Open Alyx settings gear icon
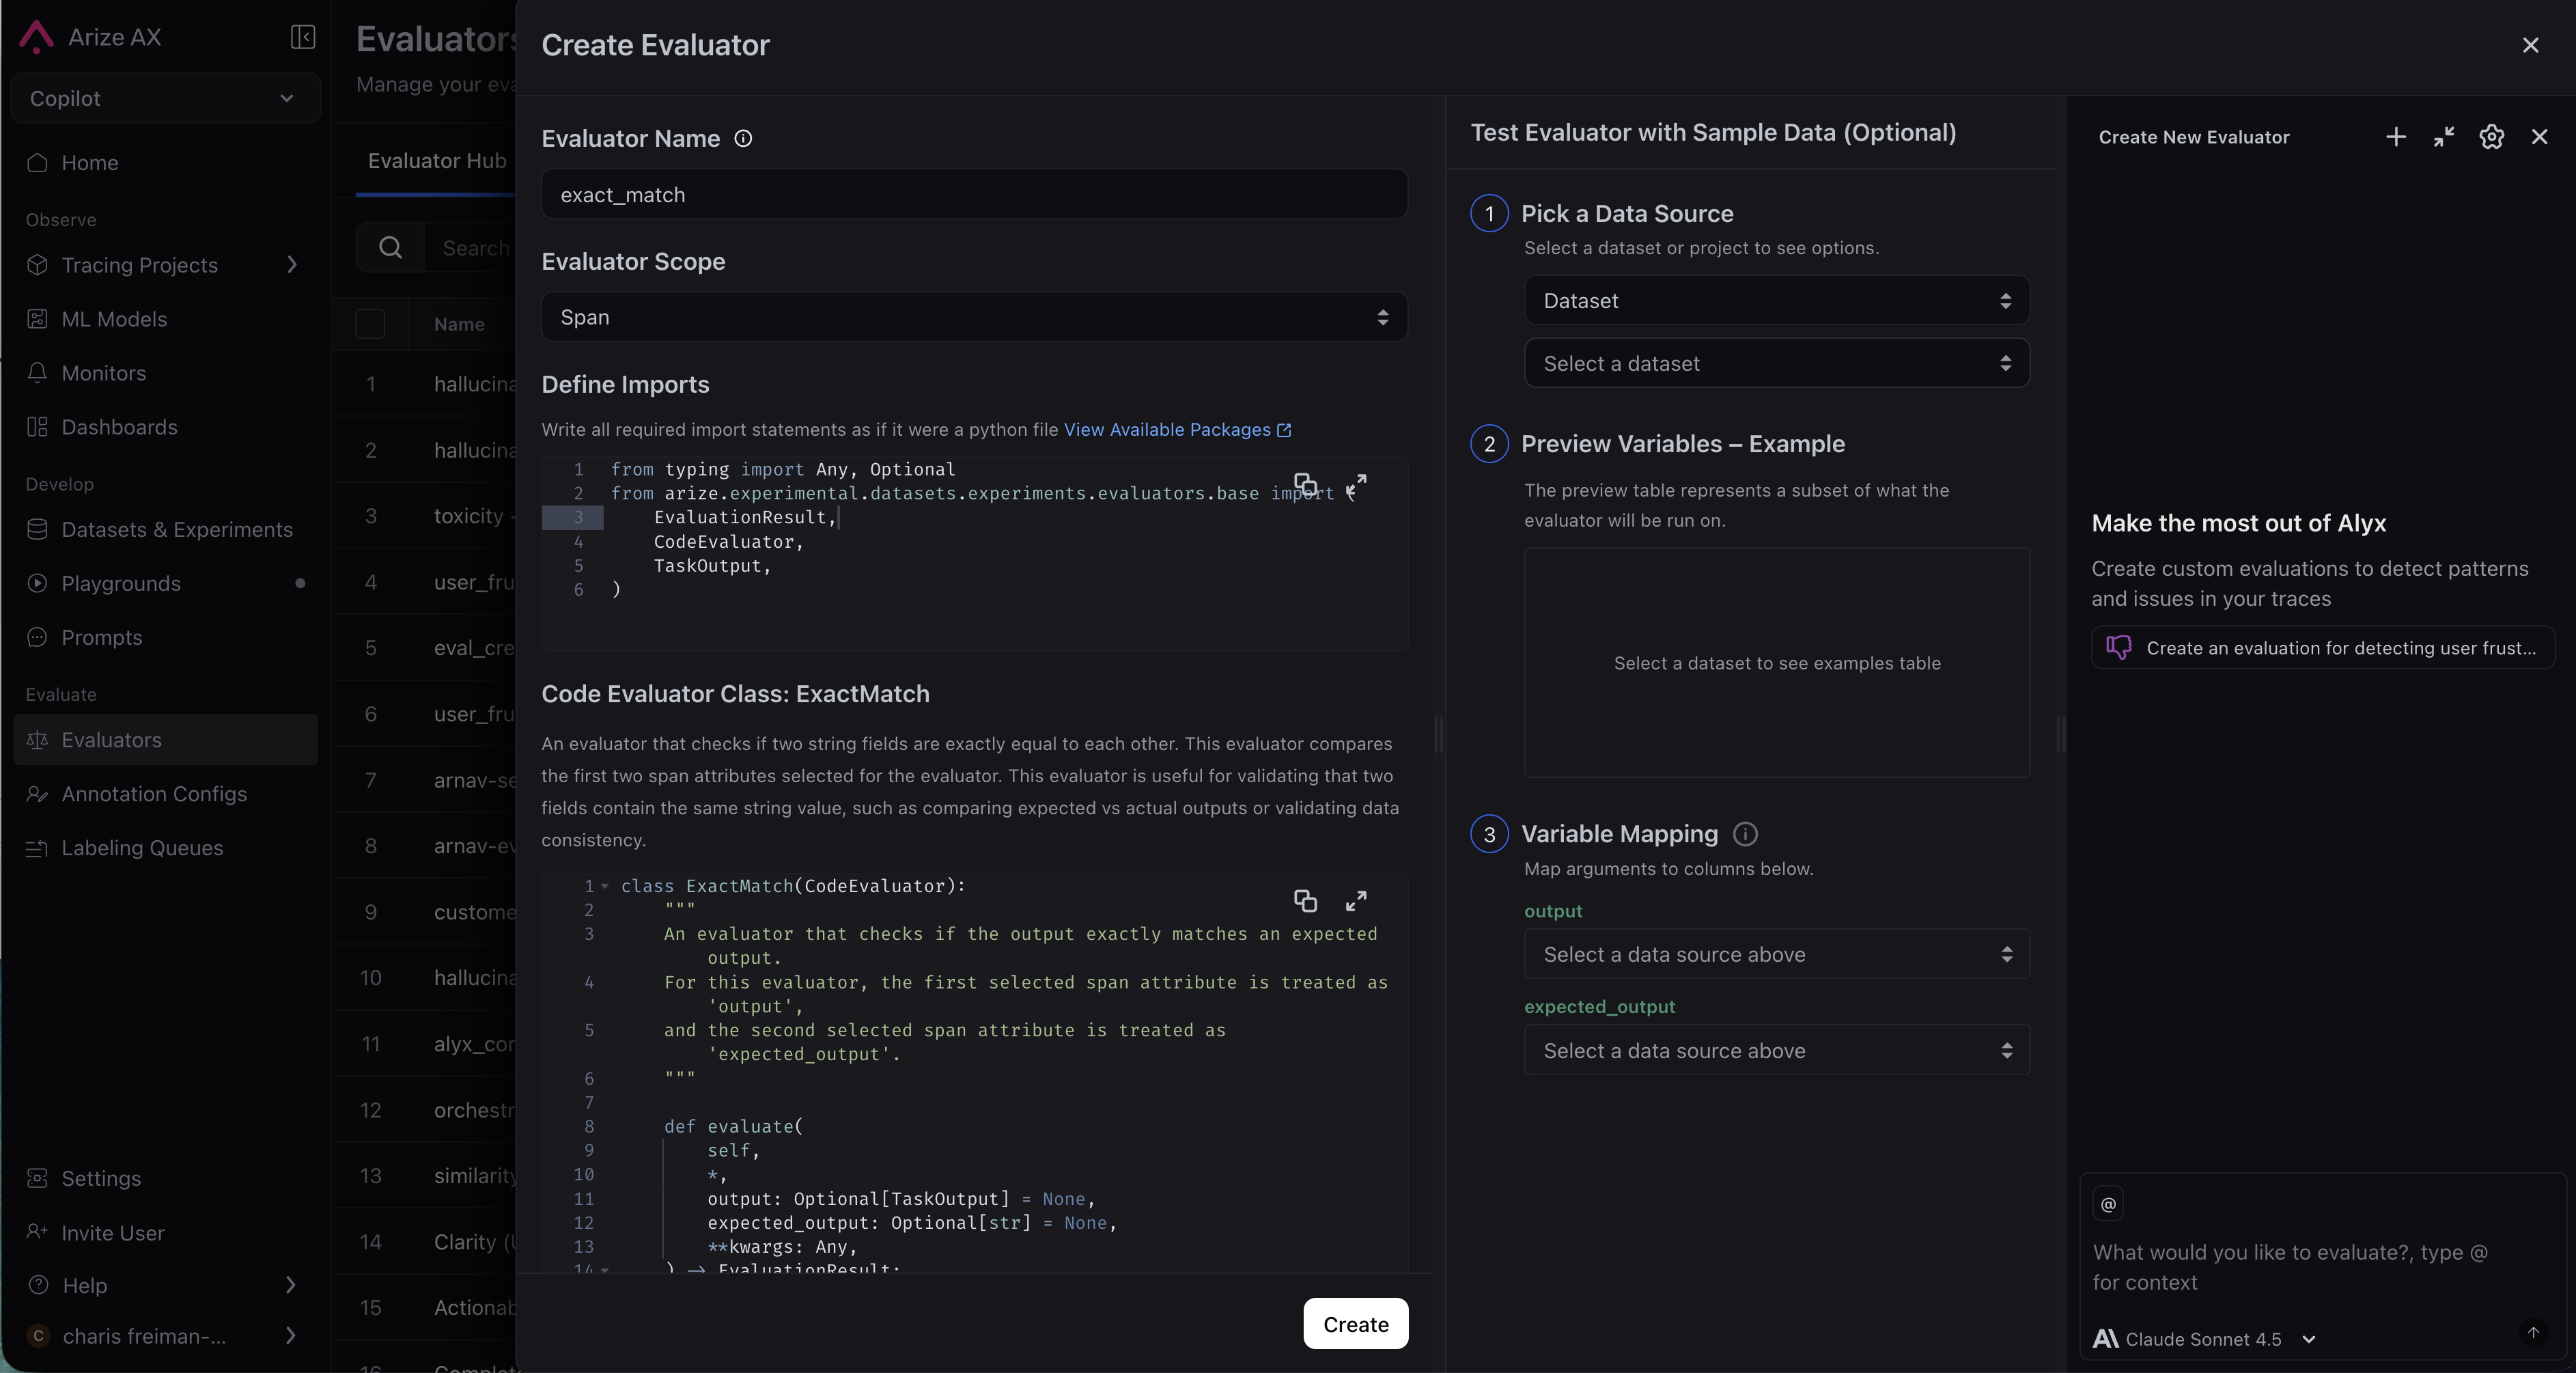 coord(2492,137)
